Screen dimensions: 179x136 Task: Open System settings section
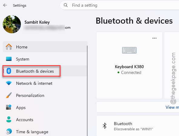[45, 59]
